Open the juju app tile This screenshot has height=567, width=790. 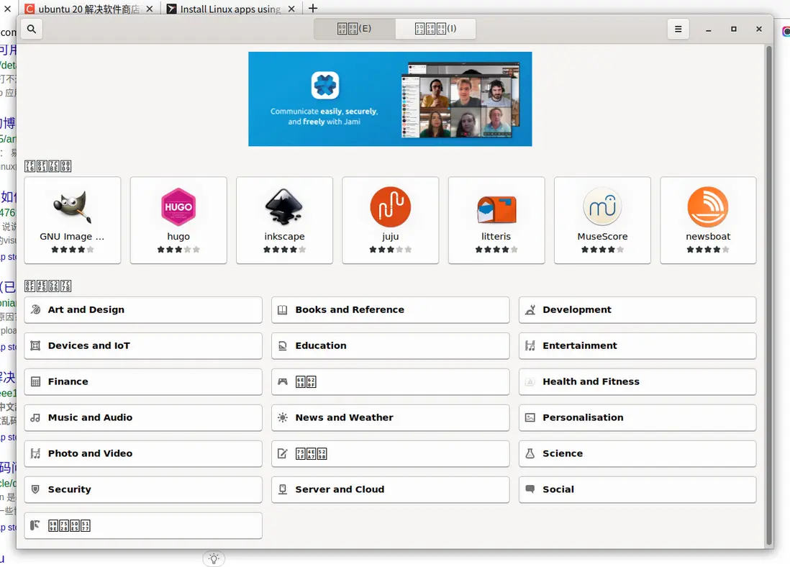coord(391,220)
